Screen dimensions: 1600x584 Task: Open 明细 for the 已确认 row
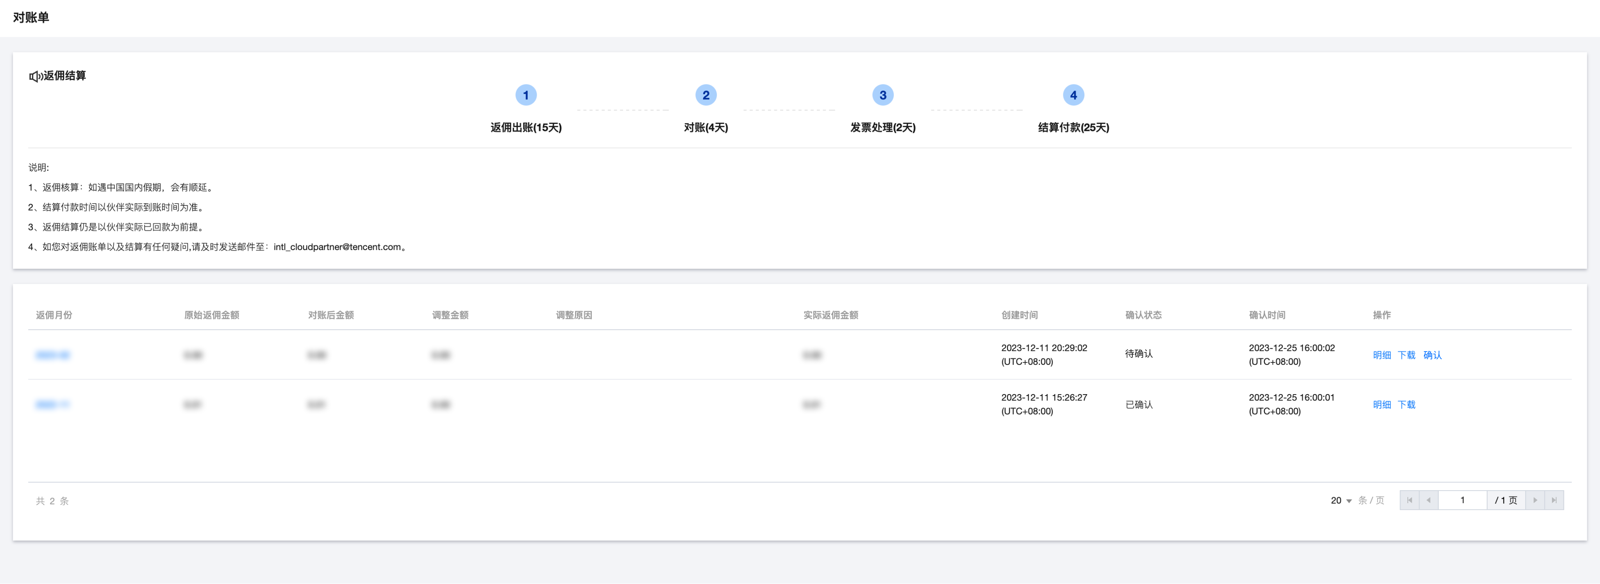coord(1381,404)
